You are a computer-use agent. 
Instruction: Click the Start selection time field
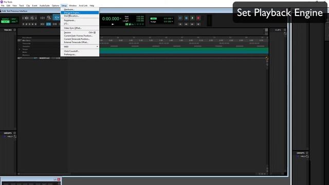[x=140, y=16]
